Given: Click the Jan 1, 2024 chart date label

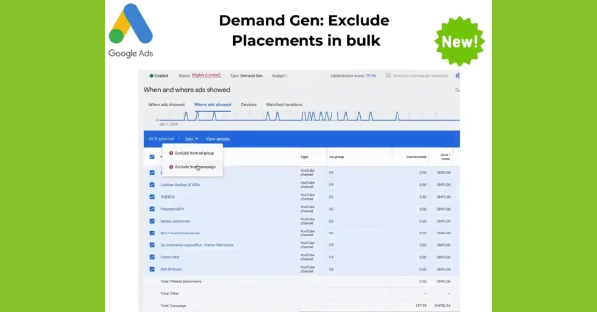Looking at the screenshot, I should [168, 124].
